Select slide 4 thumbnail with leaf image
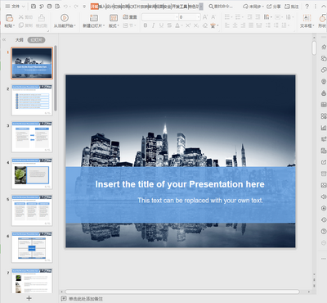The width and height of the screenshot is (327, 303). click(32, 174)
